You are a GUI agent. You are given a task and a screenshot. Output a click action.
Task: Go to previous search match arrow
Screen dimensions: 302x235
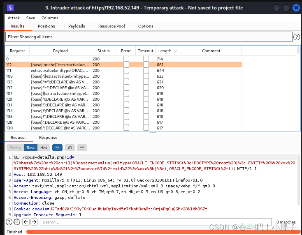(x=26, y=222)
